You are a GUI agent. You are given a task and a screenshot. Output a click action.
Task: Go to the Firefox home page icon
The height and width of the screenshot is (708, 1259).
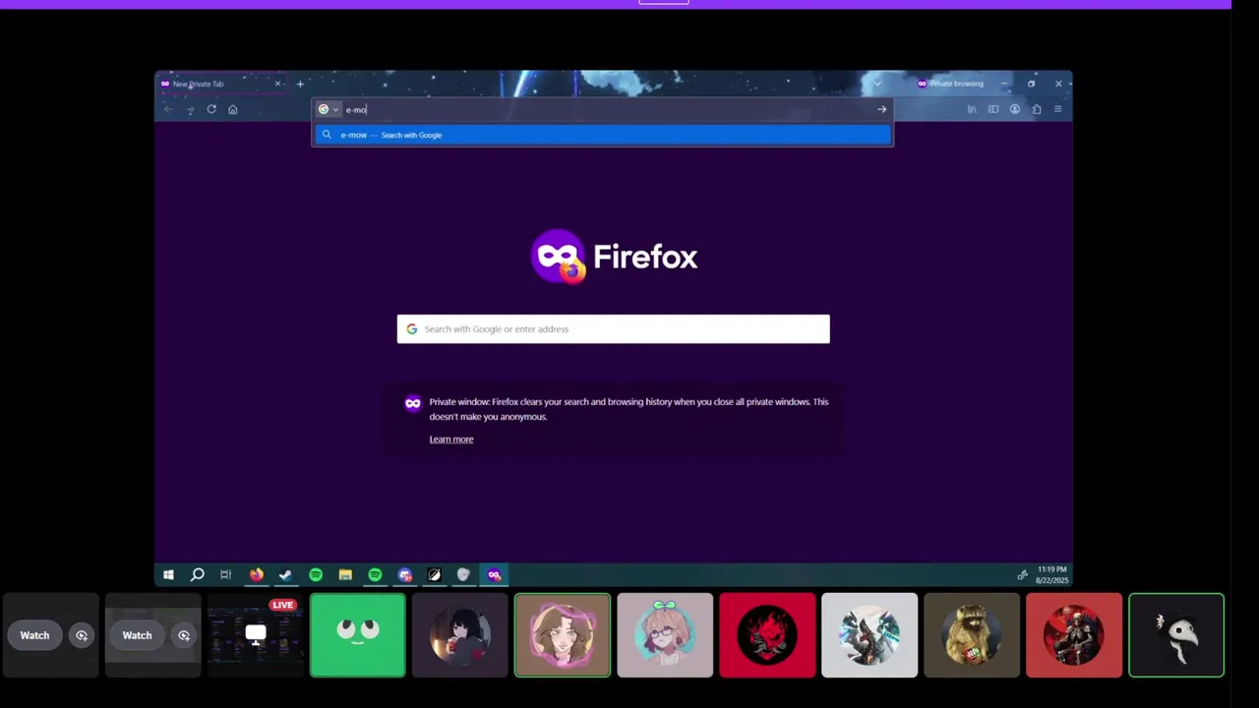[233, 109]
